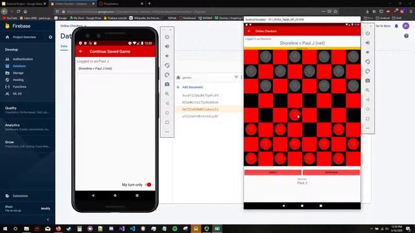Open Functions in the Develop menu
Viewport: 415px width, 233px height.
[19, 87]
